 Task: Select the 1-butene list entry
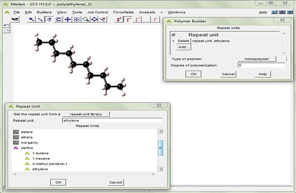point(40,153)
